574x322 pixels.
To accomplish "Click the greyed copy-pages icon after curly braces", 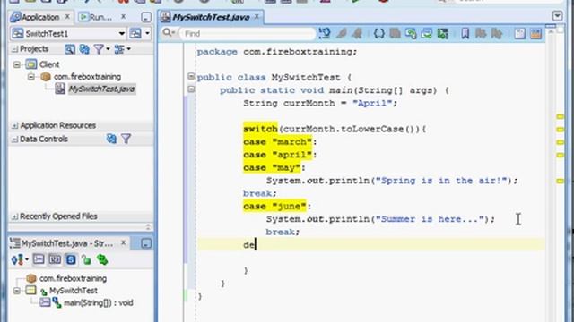I will pos(395,34).
